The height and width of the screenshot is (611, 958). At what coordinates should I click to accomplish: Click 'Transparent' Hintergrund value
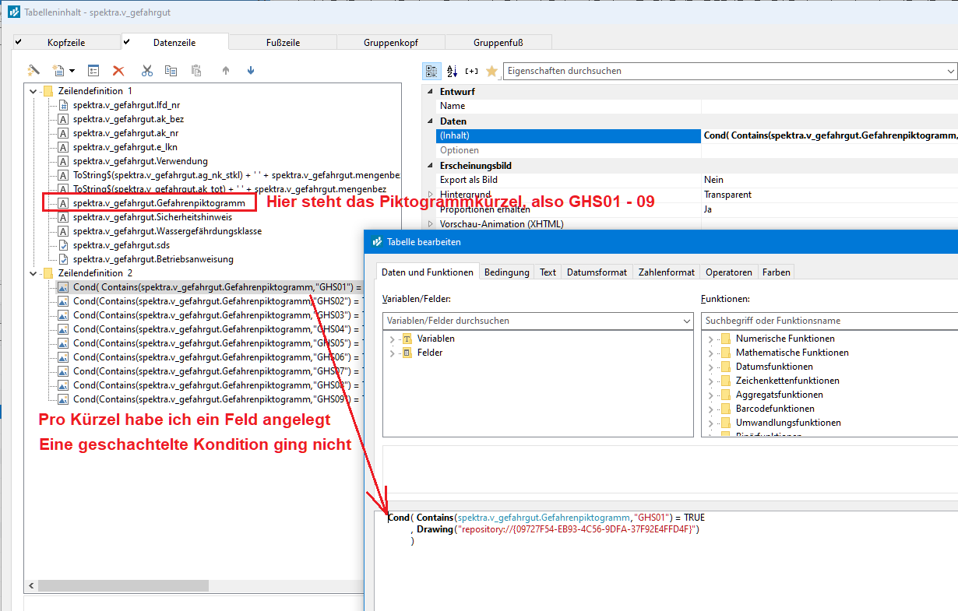pos(727,195)
